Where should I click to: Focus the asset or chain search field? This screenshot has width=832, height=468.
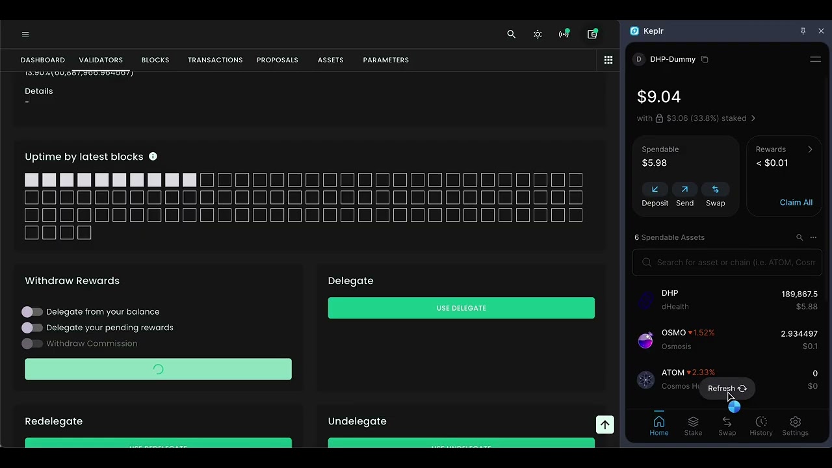point(727,263)
